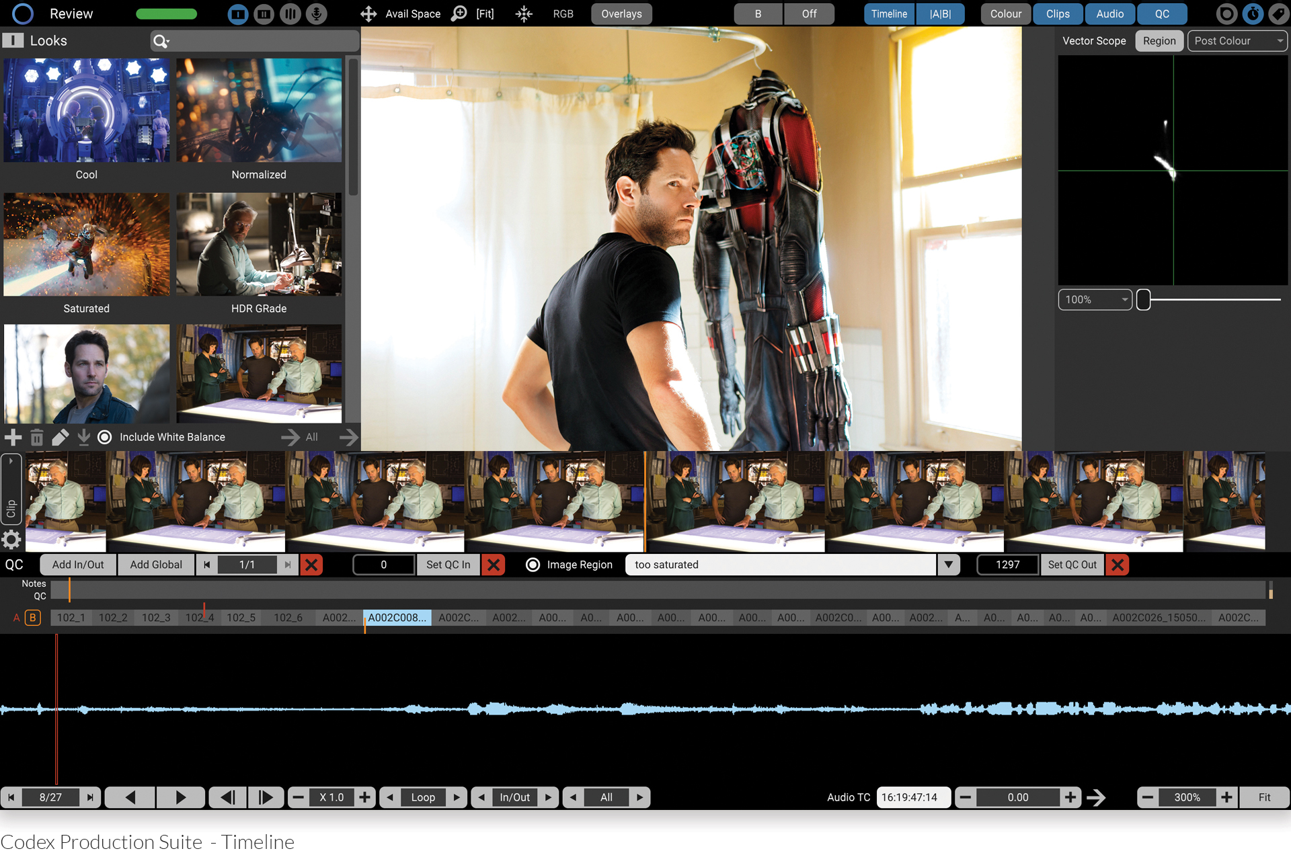Click the tag icon top right
The width and height of the screenshot is (1291, 853).
(1279, 13)
